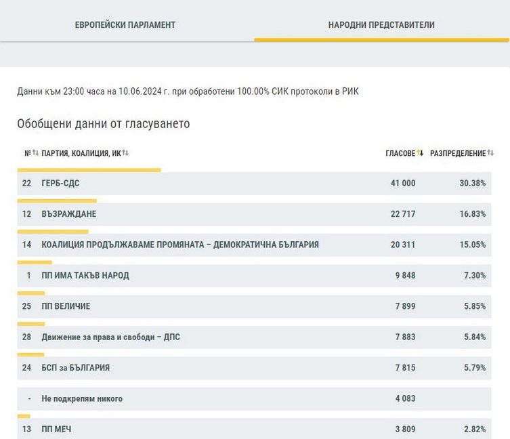The image size is (510, 439).
Task: Switch to the ЕВРОПЕЙСКИ ПАРЛАМЕНТ tab
Action: point(125,25)
